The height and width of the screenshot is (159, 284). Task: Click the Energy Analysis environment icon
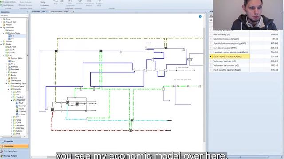point(2,156)
